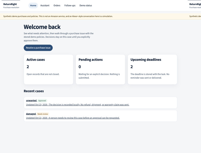Click the ReturnRight logo text
This screenshot has width=201, height=153.
[x=10, y=4]
